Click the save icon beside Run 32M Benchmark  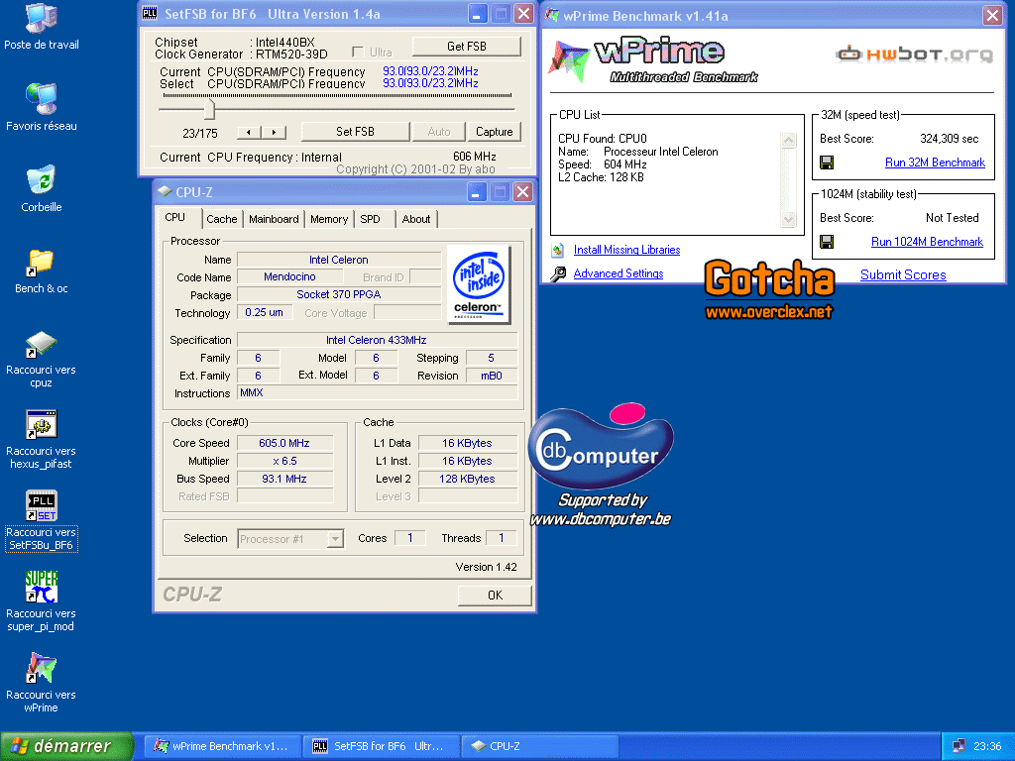(x=826, y=163)
